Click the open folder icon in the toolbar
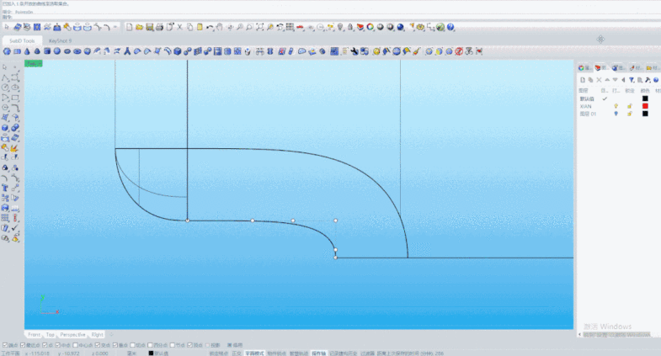 (139, 27)
